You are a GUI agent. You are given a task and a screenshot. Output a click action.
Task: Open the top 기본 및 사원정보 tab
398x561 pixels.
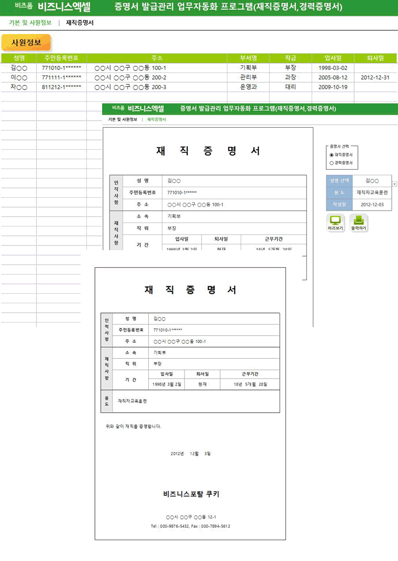[x=30, y=23]
